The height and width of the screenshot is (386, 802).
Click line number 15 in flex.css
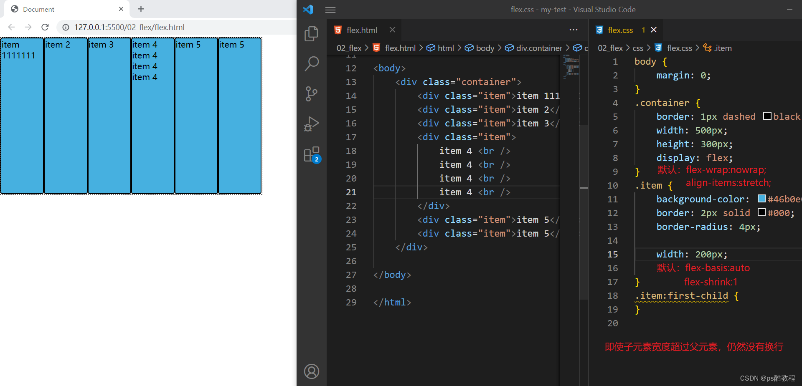click(x=612, y=254)
